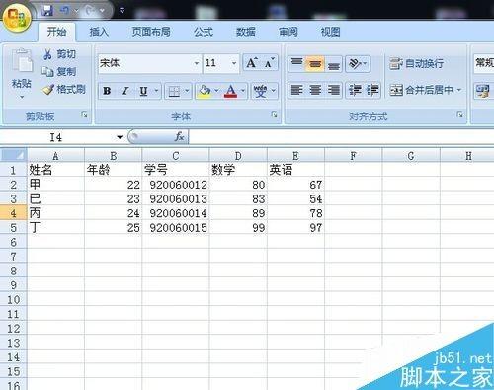Viewport: 494px width, 390px height.
Task: Save the workbook from Quick Access toolbar
Action: tap(47, 11)
